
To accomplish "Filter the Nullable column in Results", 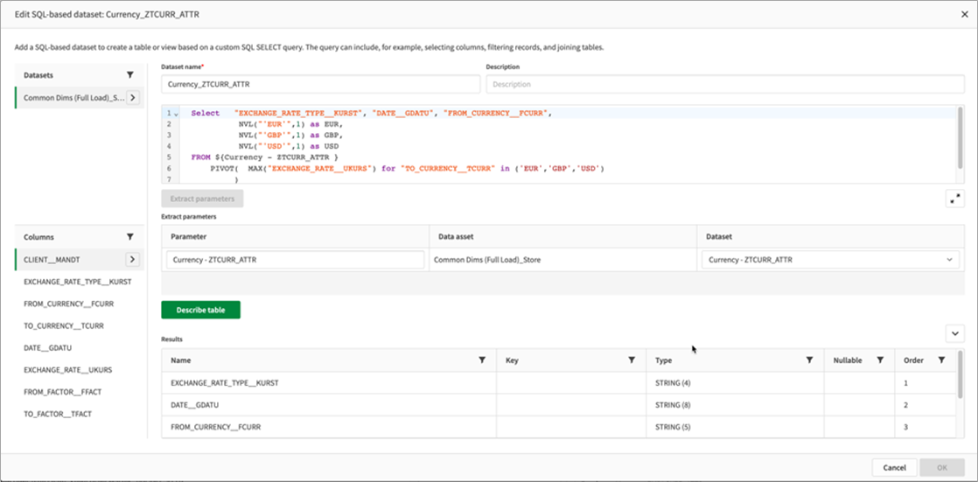I will (x=880, y=360).
